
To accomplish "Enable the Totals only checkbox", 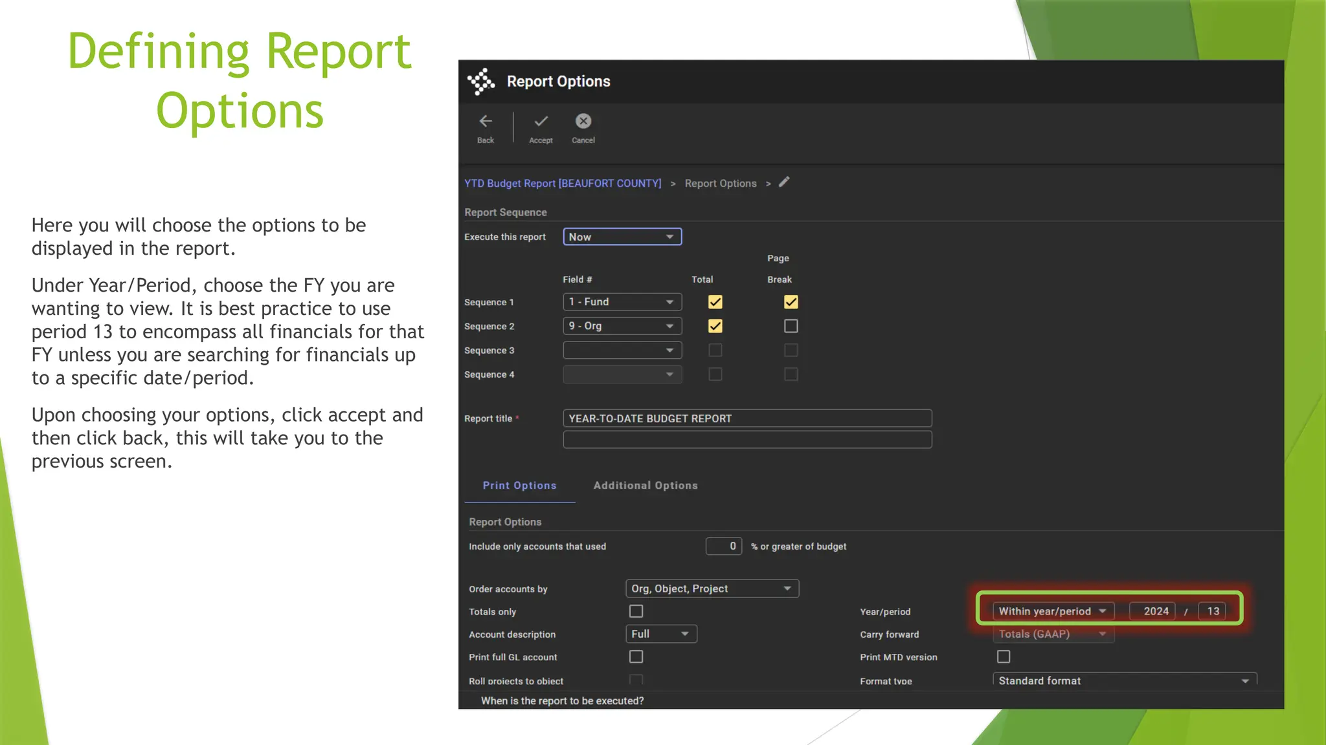I will pyautogui.click(x=636, y=611).
